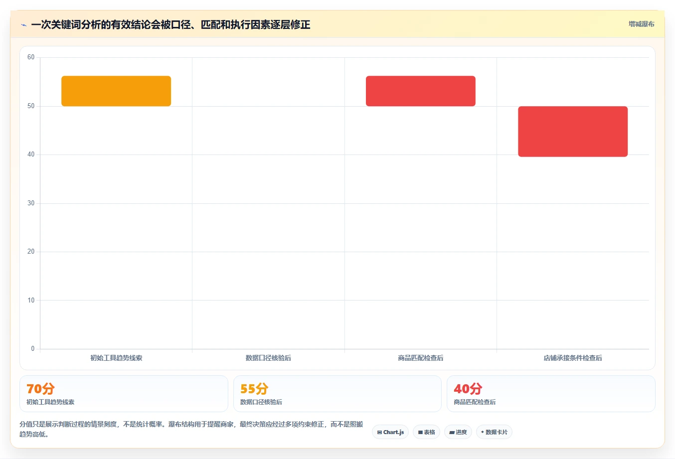Click the axis label 初始工具趋势线索

(116, 358)
